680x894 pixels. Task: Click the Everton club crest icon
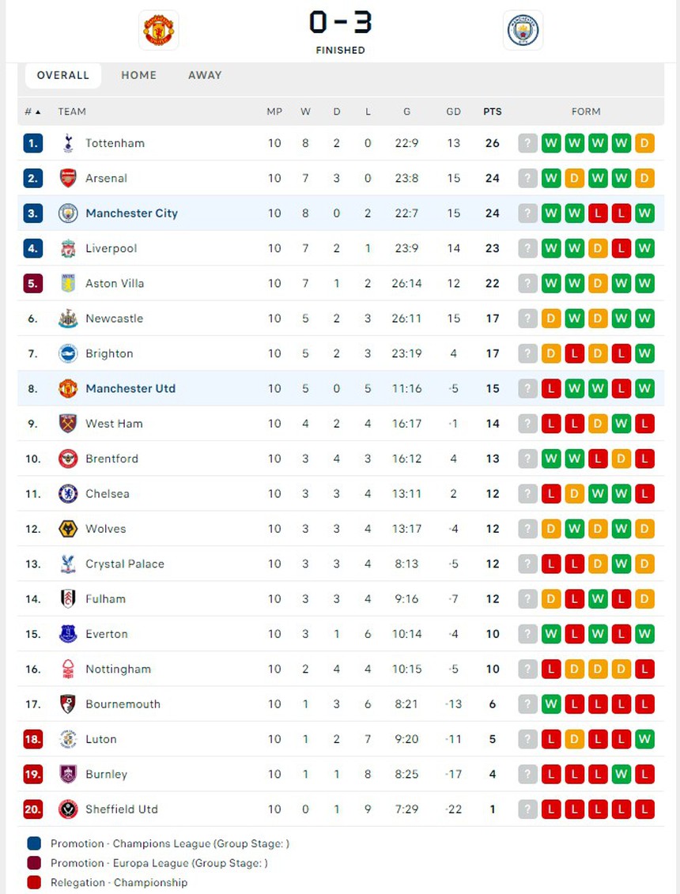click(68, 634)
